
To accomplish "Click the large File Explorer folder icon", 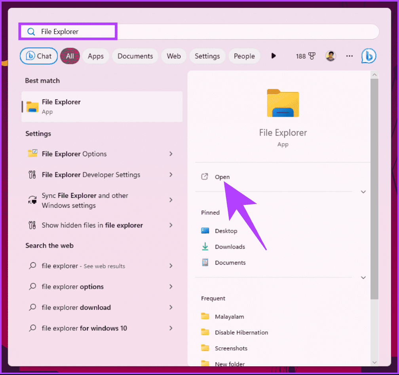I will [283, 103].
